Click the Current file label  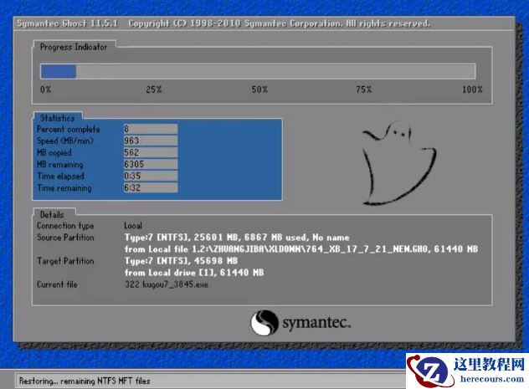(57, 284)
